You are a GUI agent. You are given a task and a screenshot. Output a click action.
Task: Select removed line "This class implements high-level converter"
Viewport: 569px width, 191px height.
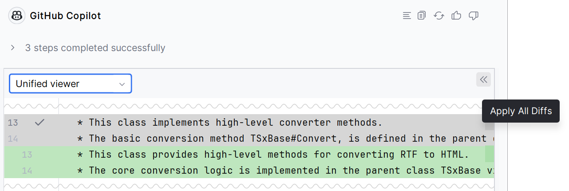point(249,123)
